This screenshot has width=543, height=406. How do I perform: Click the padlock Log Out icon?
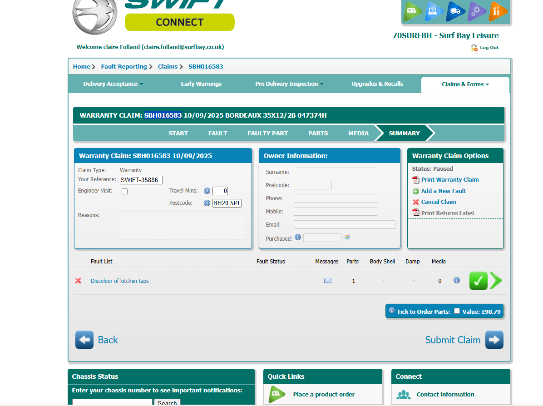point(474,48)
